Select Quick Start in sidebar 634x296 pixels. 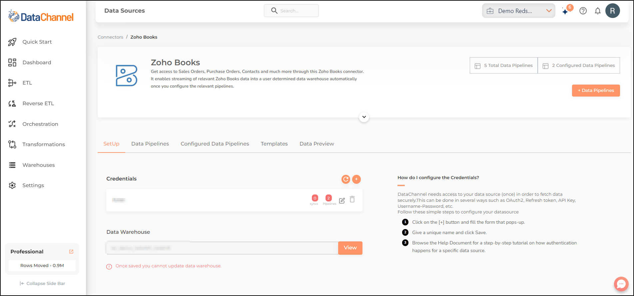pos(37,42)
